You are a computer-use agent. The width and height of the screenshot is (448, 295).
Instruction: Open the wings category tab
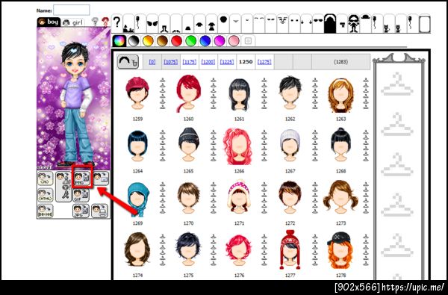(152, 23)
